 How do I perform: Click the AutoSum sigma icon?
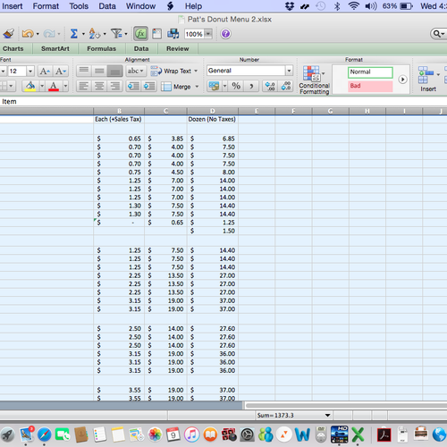click(x=74, y=34)
